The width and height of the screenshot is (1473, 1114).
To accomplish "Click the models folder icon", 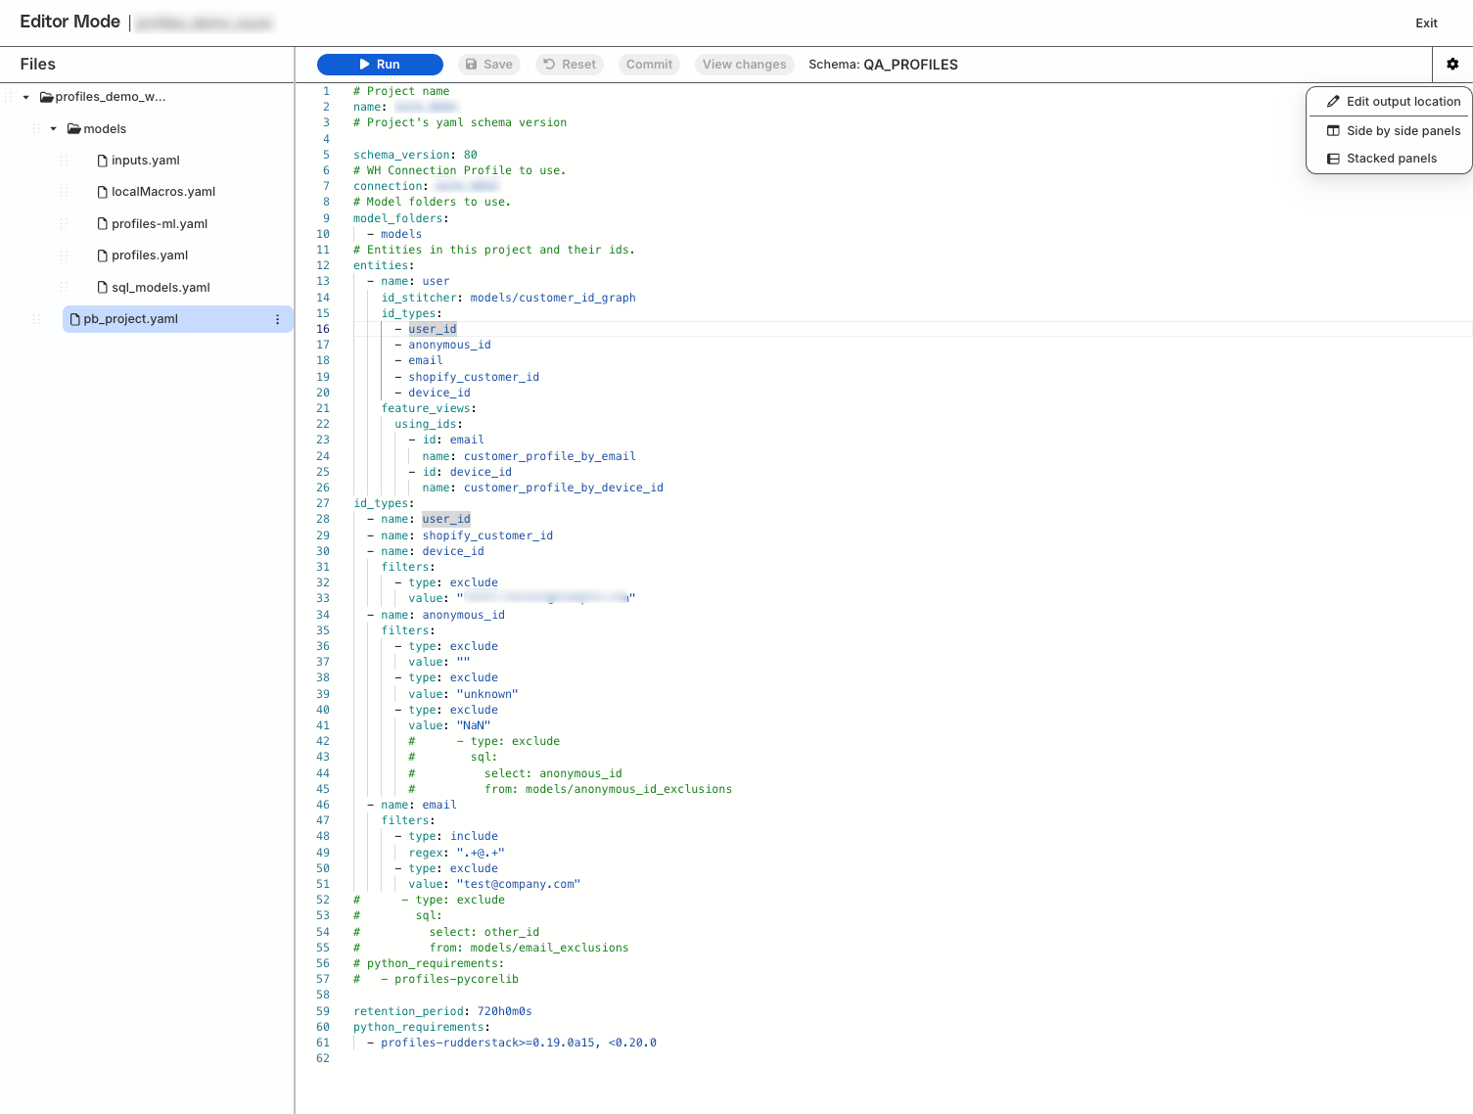I will coord(73,129).
